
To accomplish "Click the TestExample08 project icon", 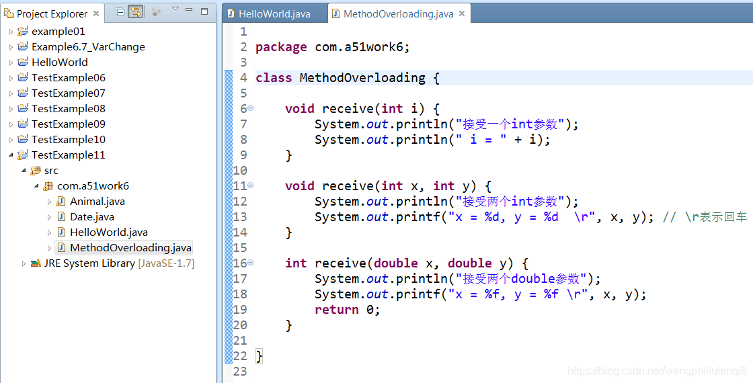I will [23, 108].
